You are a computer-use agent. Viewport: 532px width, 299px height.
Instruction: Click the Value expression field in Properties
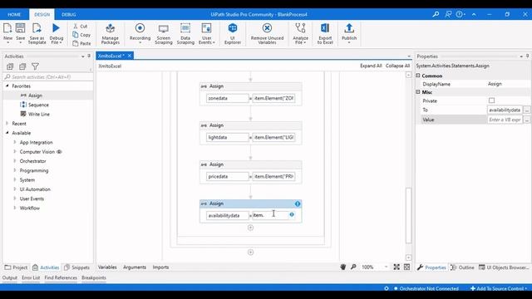505,120
